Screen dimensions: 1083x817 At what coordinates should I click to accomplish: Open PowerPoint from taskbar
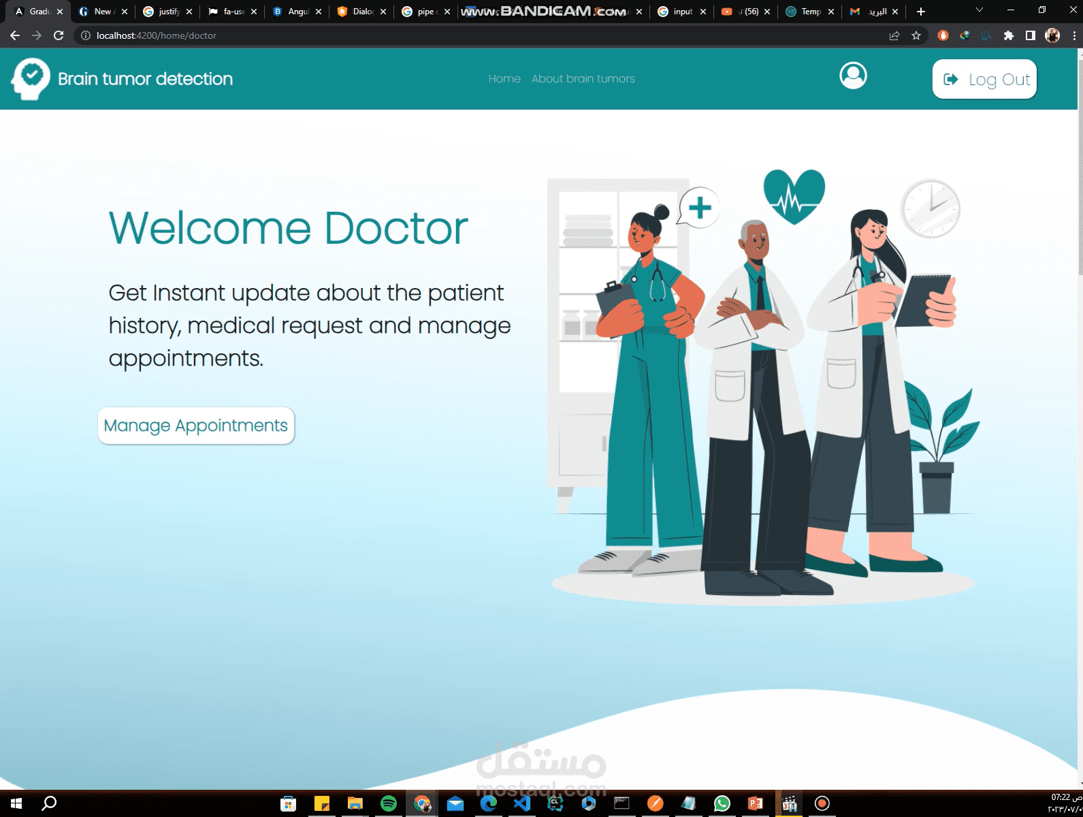(756, 803)
